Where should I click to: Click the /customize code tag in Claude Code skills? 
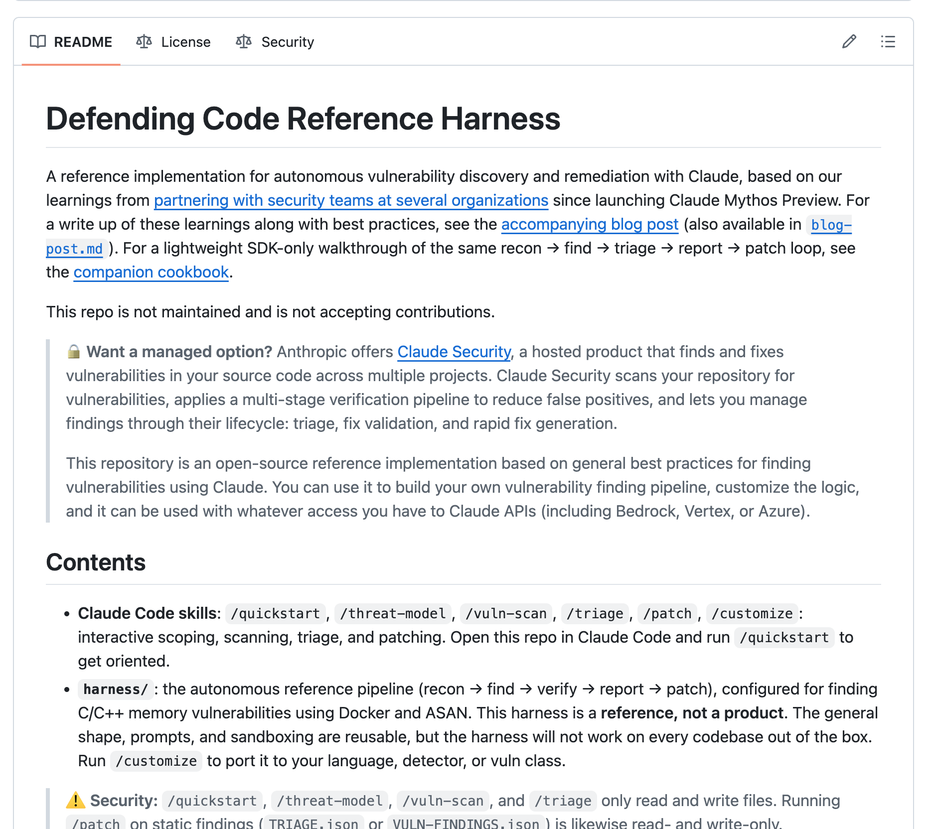tap(752, 613)
